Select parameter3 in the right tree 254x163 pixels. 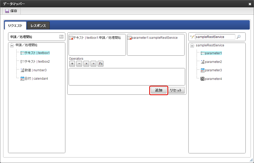pos(211,70)
